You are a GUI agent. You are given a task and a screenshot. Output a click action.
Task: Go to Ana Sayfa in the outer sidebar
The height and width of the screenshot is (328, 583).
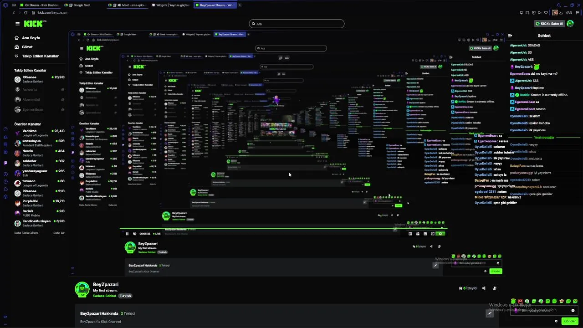click(27, 38)
